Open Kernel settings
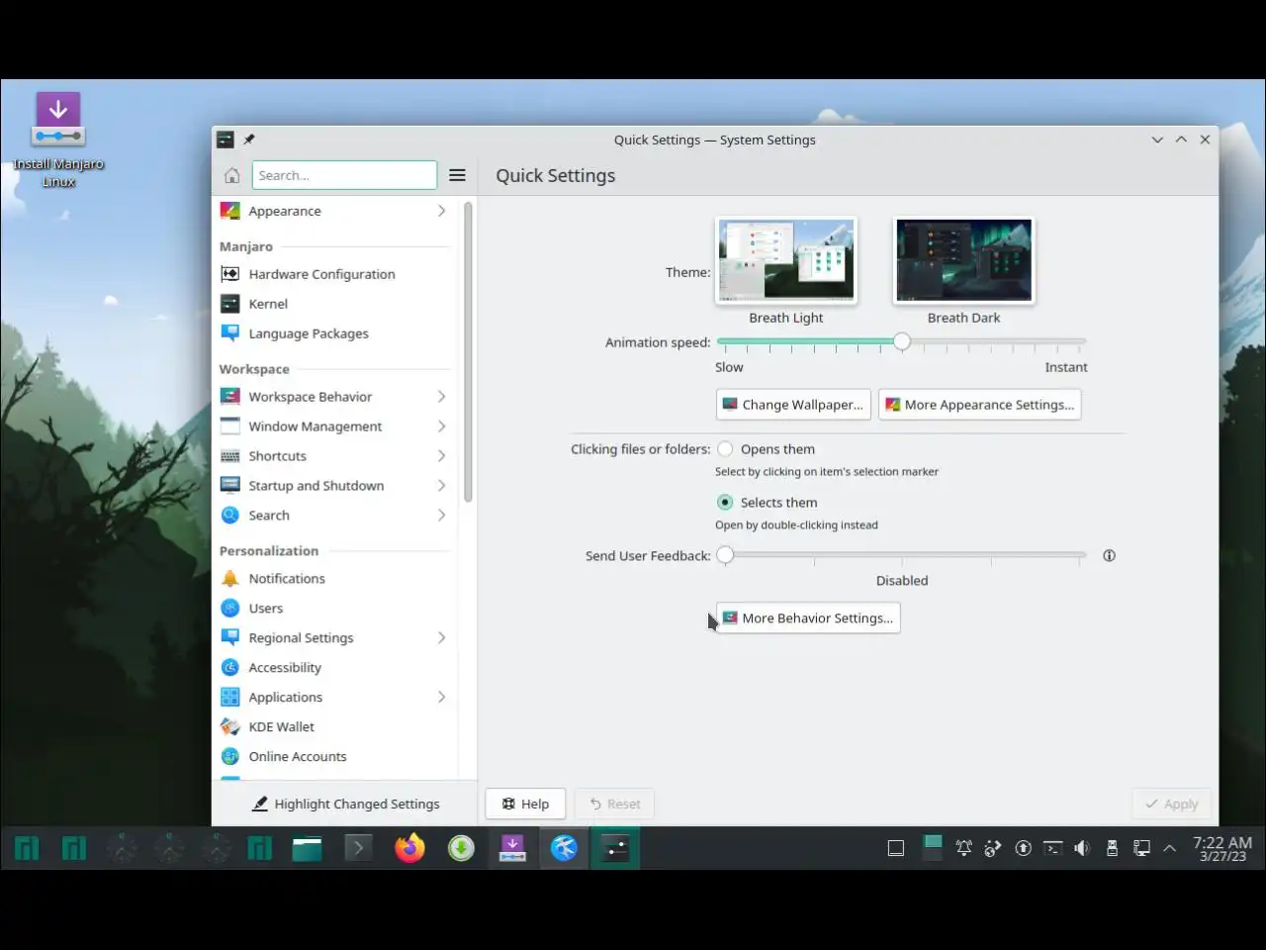Viewport: 1266px width, 950px height. (x=334, y=304)
